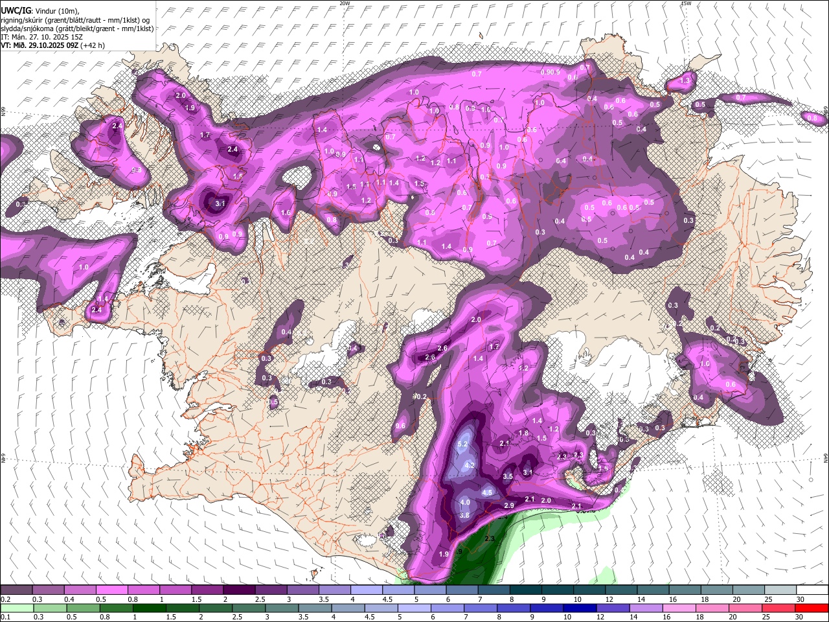
Task: Click the 0.2 label in the snow legend
Action: coord(5,599)
